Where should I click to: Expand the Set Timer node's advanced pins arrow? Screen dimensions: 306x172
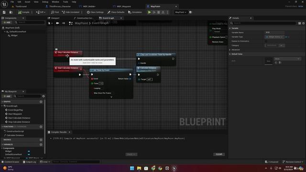111,97
